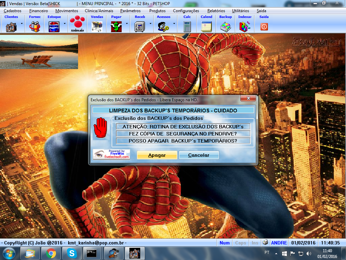The width and height of the screenshot is (346, 260).
Task: Open the Animais paw print icon
Action: (77, 24)
